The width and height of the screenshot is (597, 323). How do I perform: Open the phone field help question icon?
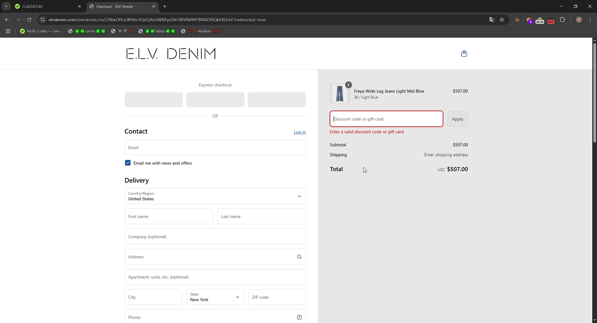[x=299, y=317]
